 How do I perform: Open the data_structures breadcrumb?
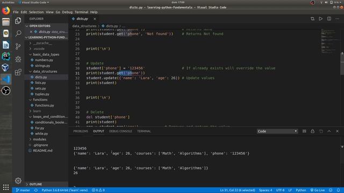click(x=84, y=26)
